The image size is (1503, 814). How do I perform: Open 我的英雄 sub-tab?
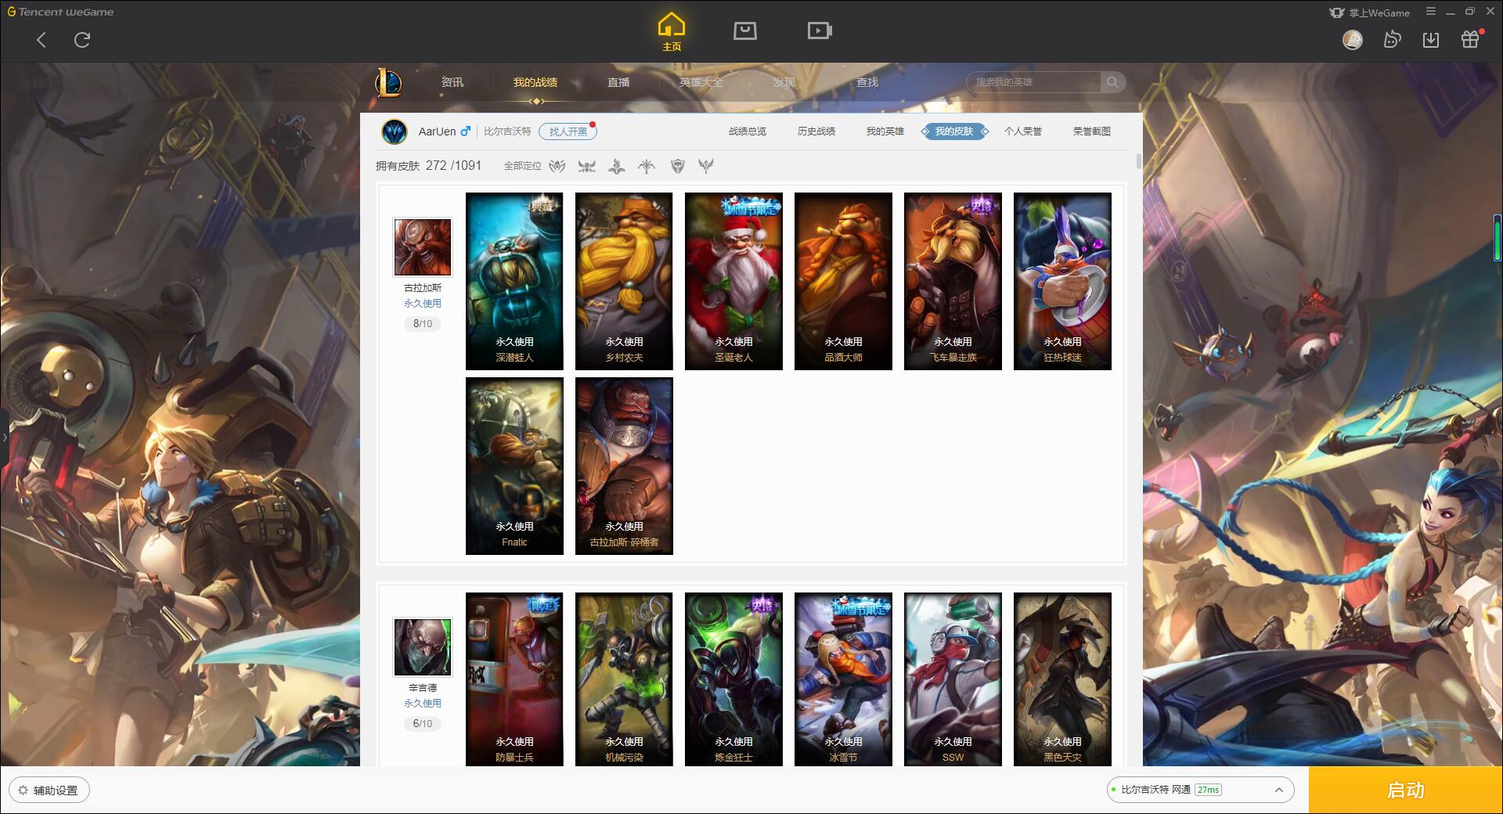(885, 131)
